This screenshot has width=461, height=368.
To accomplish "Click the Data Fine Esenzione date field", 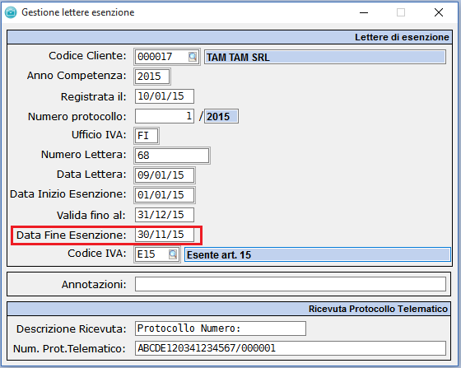I will 165,235.
